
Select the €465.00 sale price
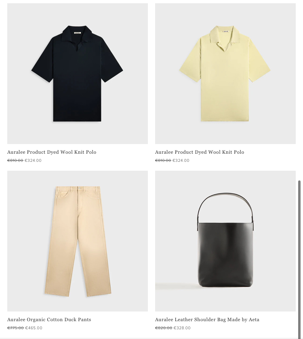tap(34, 328)
